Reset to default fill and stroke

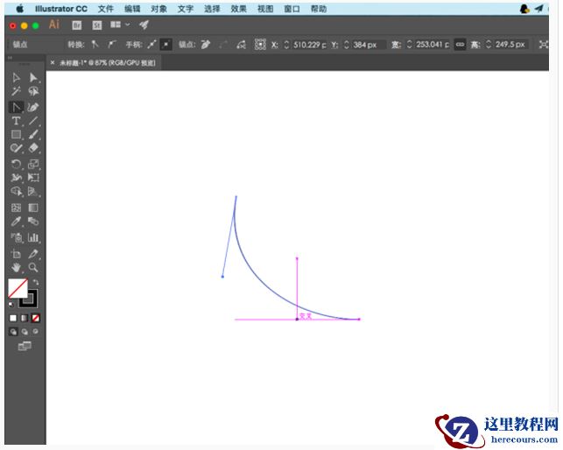(11, 304)
